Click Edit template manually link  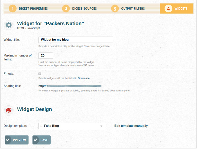point(131,126)
